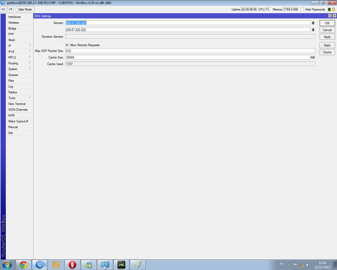Click the second DNS server field 208.67.222.222
This screenshot has width=337, height=270.
point(188,30)
